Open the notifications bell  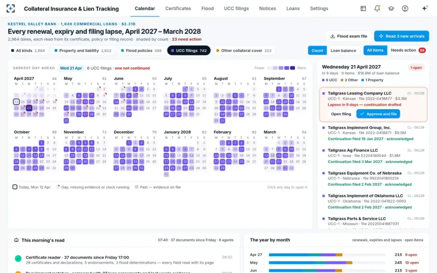377,8
